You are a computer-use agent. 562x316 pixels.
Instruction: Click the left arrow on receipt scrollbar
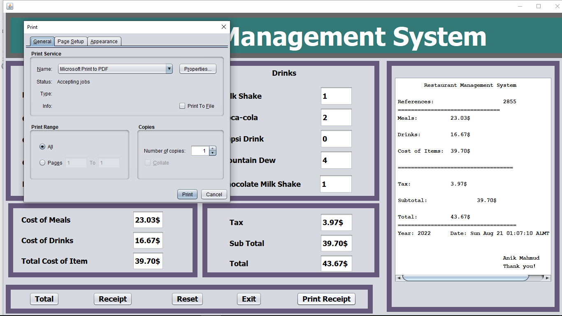[x=398, y=278]
